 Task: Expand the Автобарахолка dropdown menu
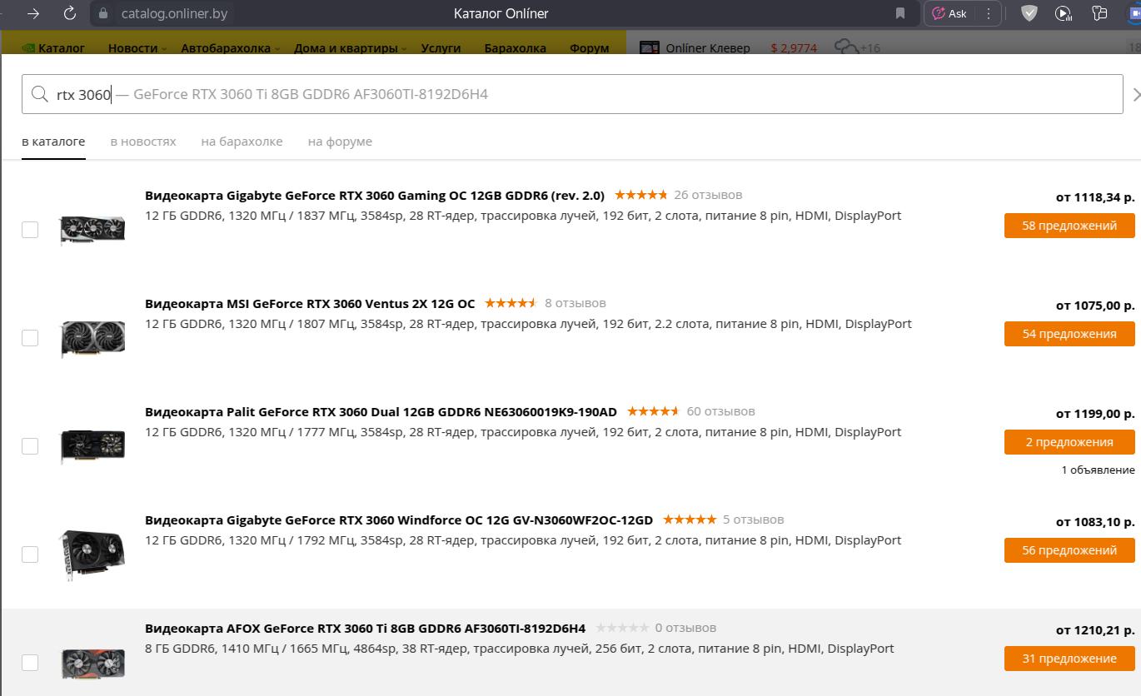(230, 47)
